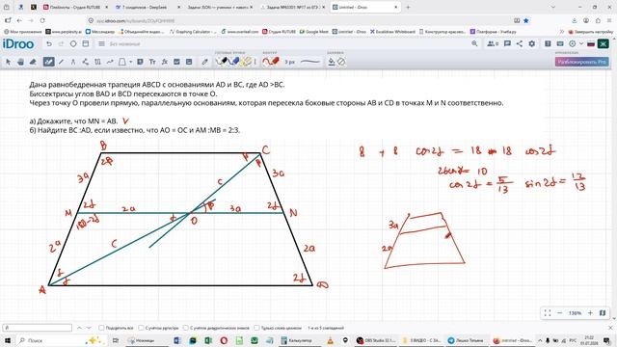The image size is (617, 347).
Task: Toggle 'Подсветить все' checkbox
Action: [101, 328]
